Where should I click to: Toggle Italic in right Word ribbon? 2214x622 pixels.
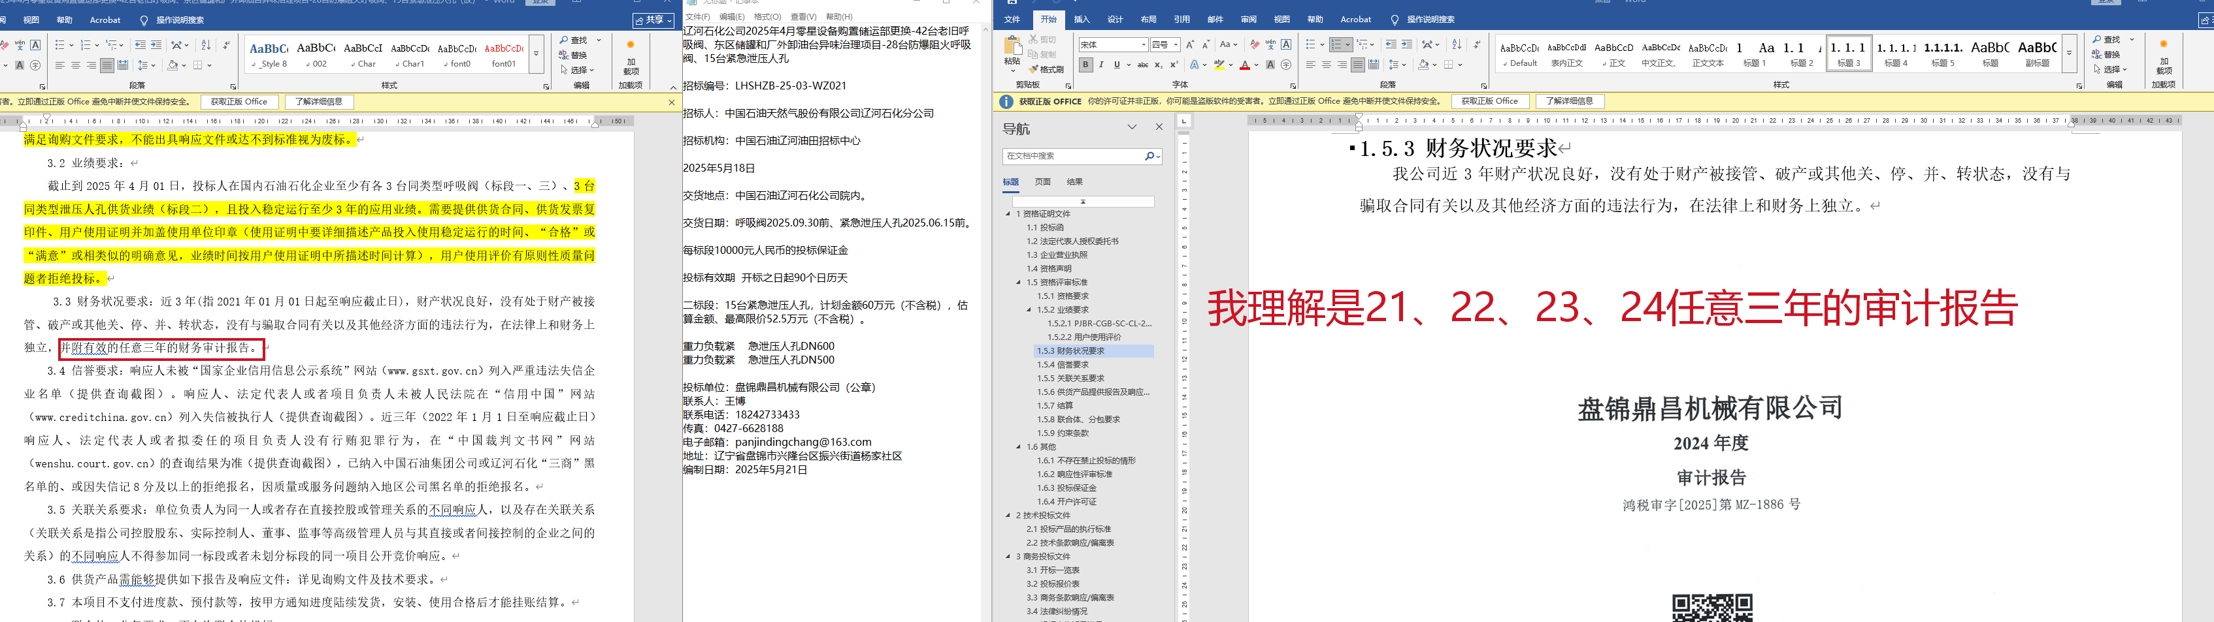[x=1101, y=65]
